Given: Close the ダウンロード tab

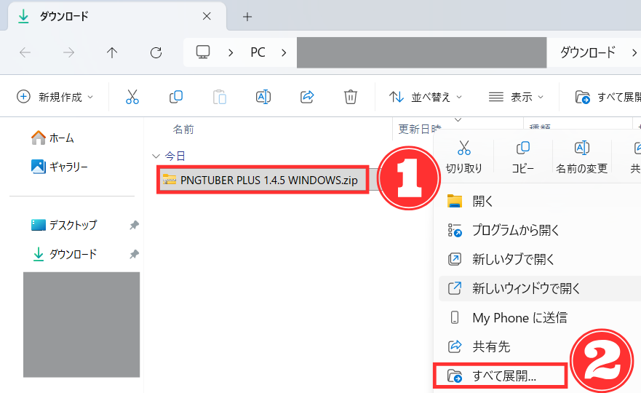Looking at the screenshot, I should [x=207, y=16].
